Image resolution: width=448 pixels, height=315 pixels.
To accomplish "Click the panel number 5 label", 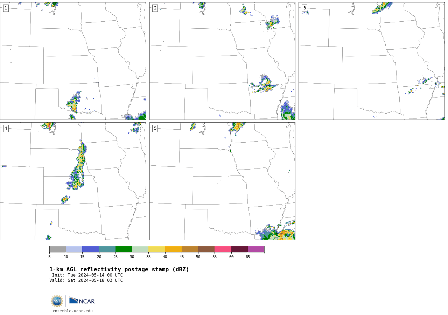I will coord(155,128).
